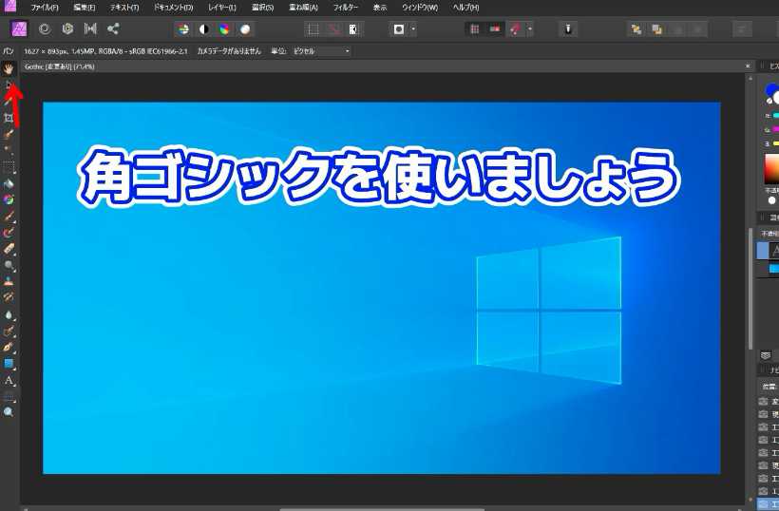Toggle Move By Whole Pixels
Screen dimensions: 779x511
tap(495, 29)
